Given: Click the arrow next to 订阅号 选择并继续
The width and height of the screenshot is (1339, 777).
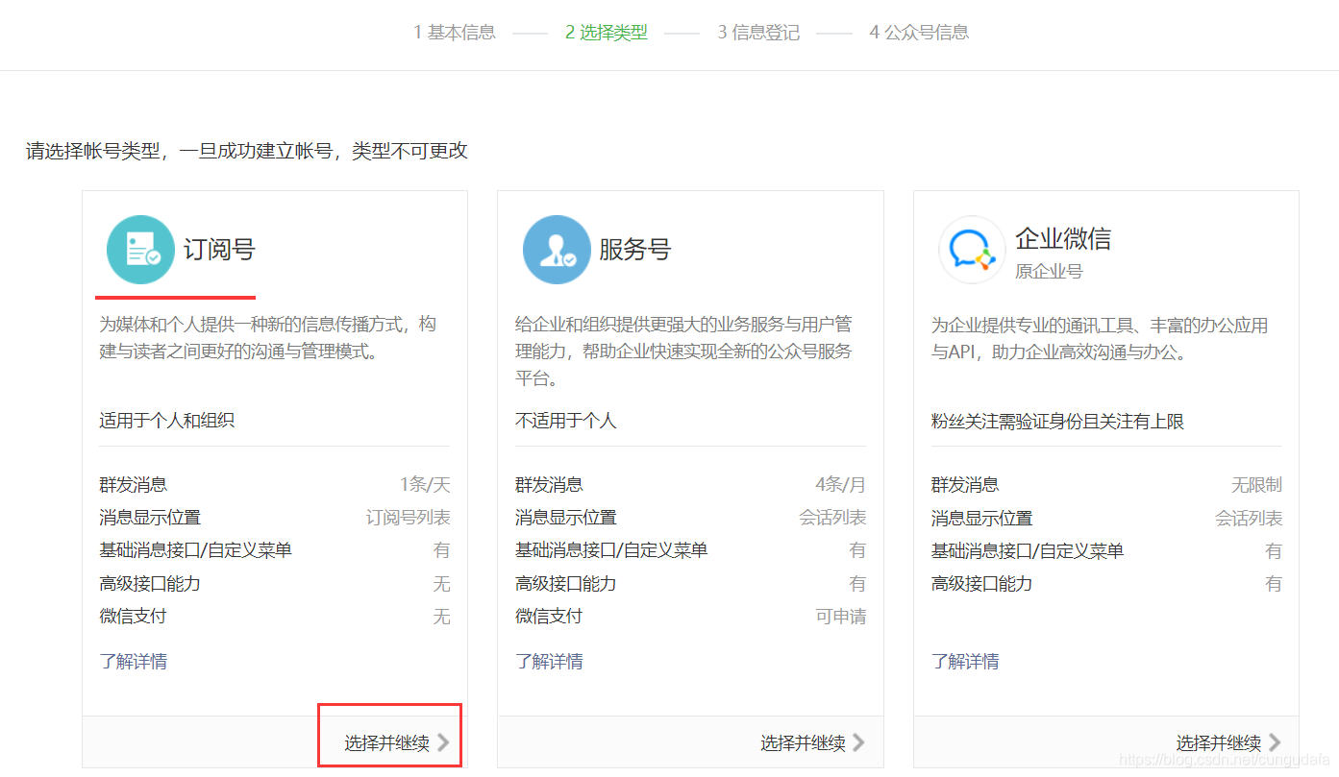Looking at the screenshot, I should coord(443,742).
